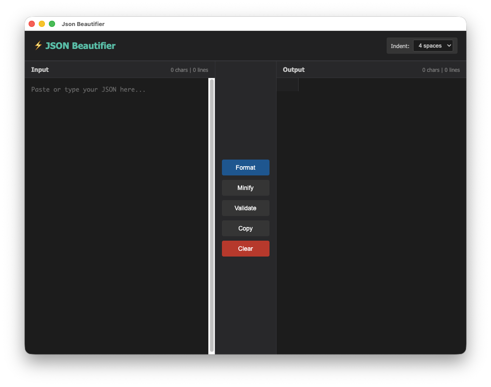Screen dimensions: 491x387
Task: Click the Output line counter
Action: point(452,70)
